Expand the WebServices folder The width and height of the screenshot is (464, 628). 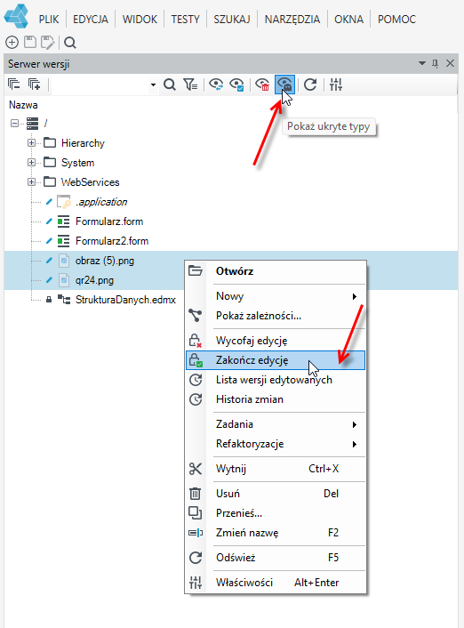(x=31, y=182)
